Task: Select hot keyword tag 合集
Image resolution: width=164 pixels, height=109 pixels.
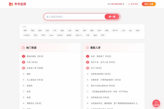Action: point(70,31)
